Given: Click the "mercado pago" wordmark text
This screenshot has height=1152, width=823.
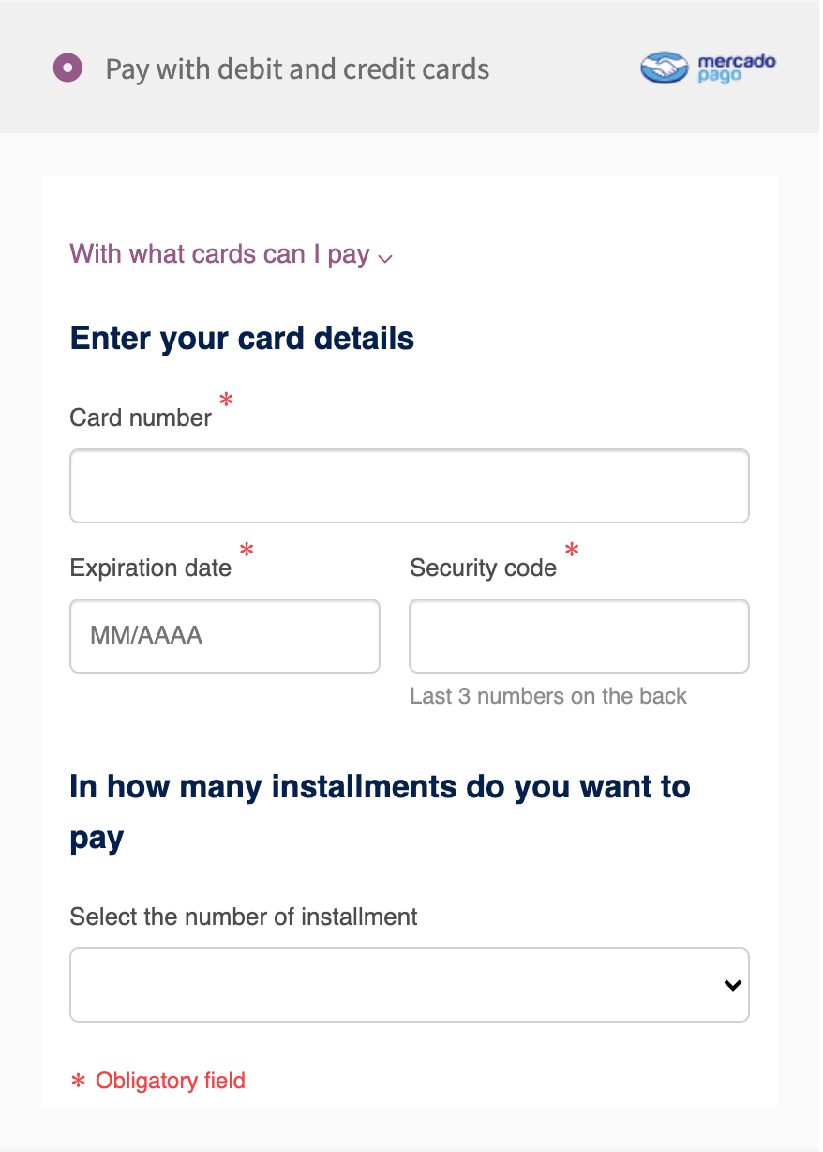Looking at the screenshot, I should click(737, 68).
